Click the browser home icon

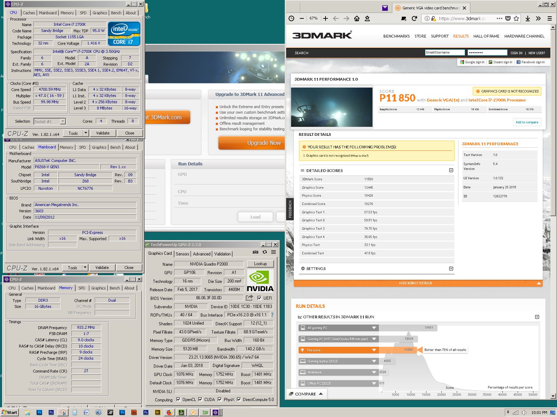tap(357, 18)
